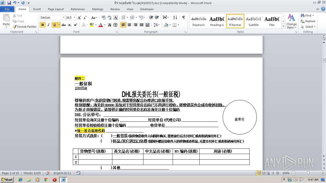This screenshot has height=183, width=326.
Task: Switch to the Review tab
Action: (x=115, y=9)
